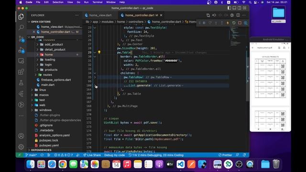Viewport: 306px width, 172px height.
Task: Toggle primary side bar layout icon
Action: coord(229,8)
